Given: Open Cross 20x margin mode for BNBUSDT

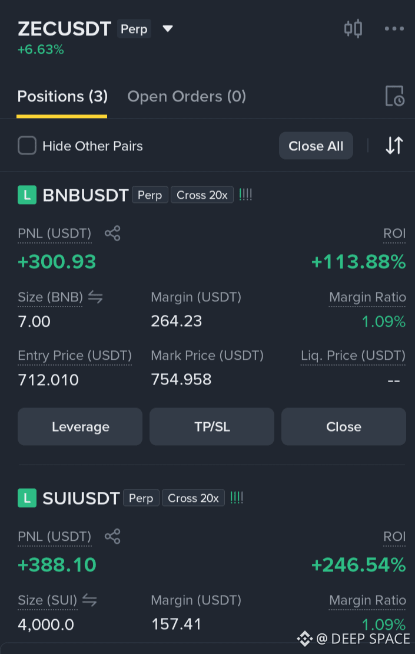Looking at the screenshot, I should point(202,195).
